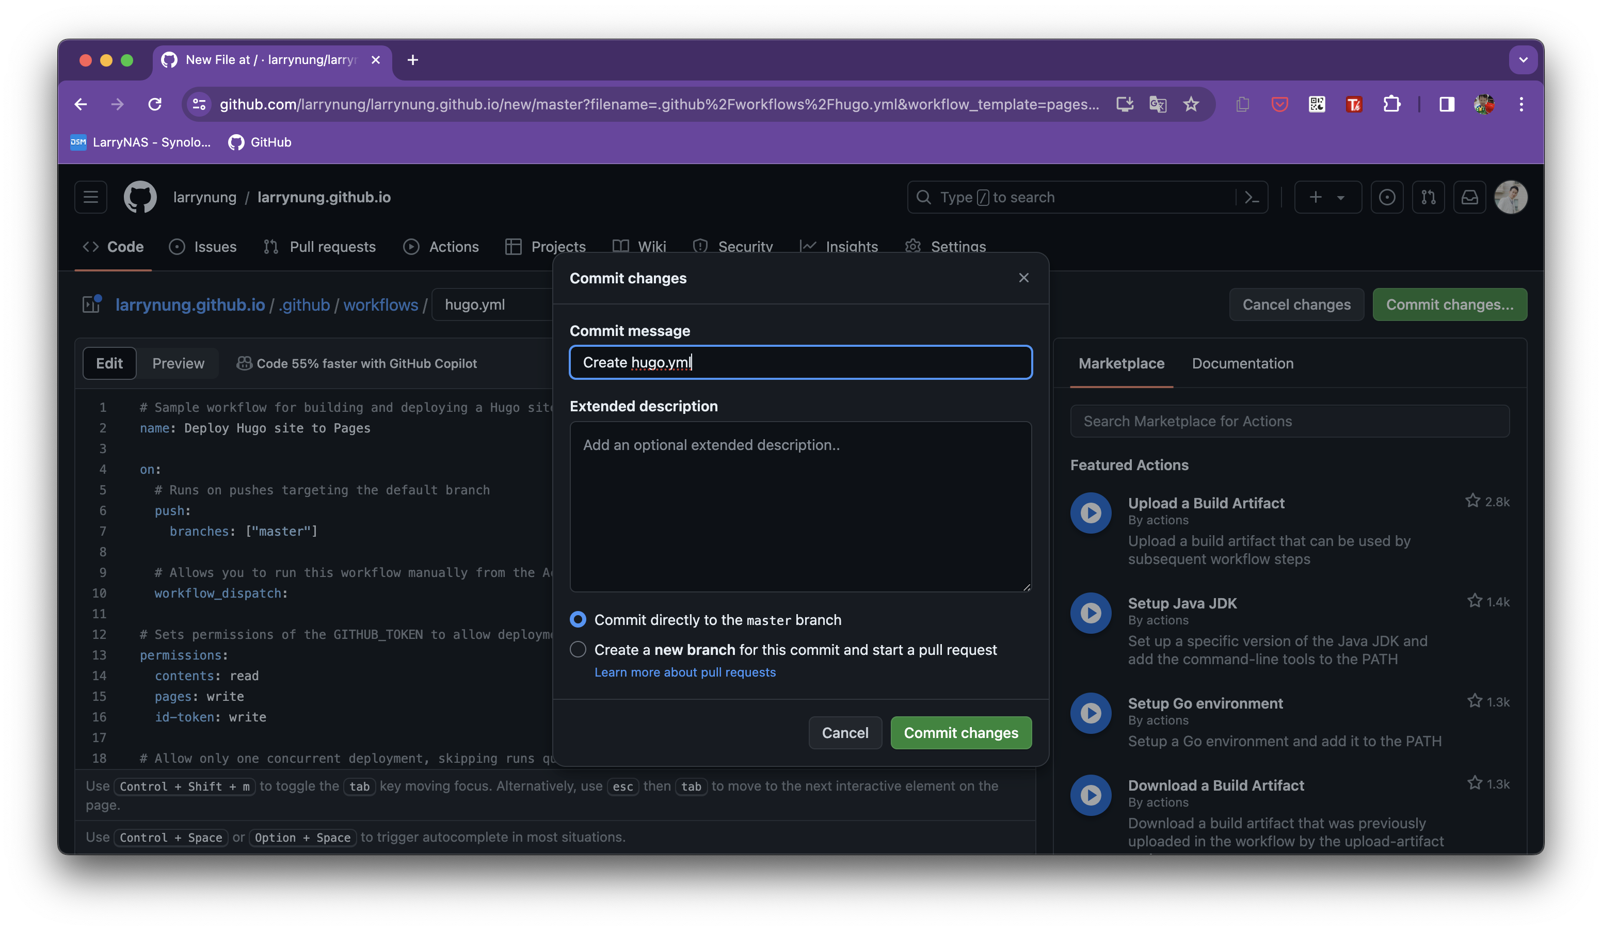Select Create a new branch option
The image size is (1602, 931).
[577, 649]
